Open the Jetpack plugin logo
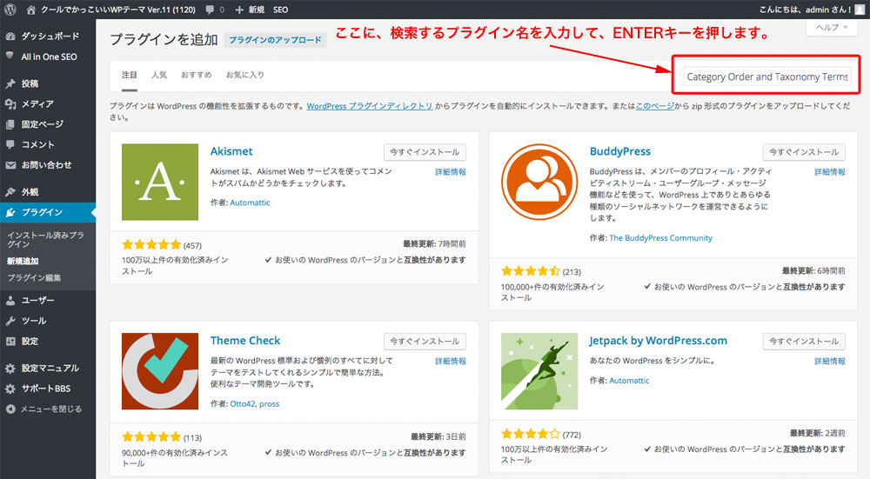Screen dimensions: 870x479 539,371
